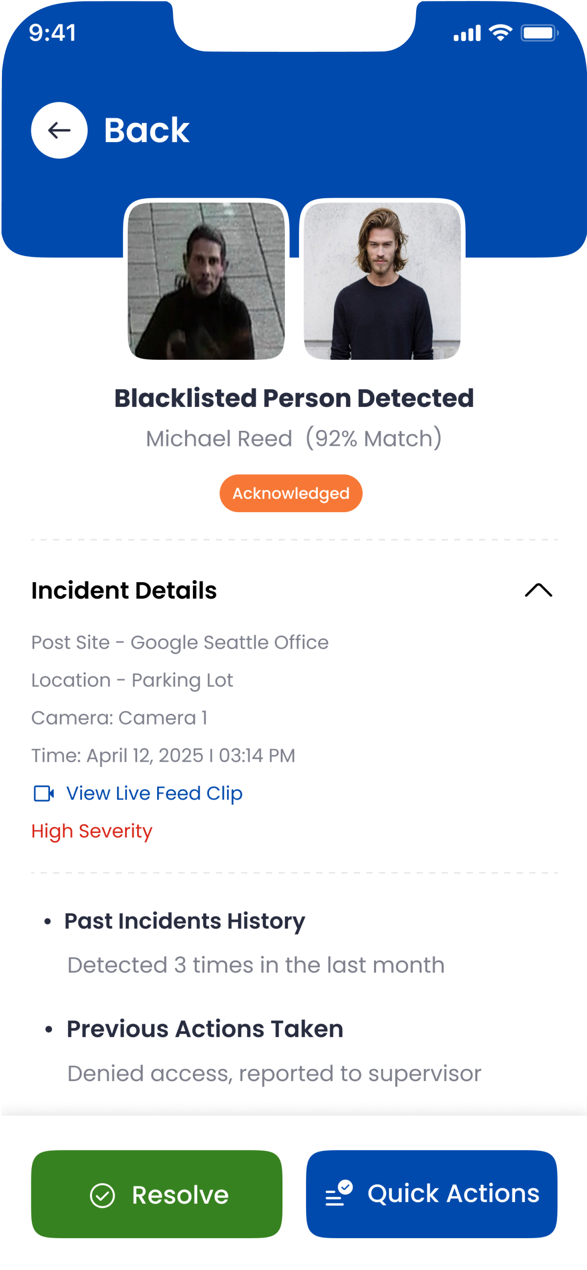This screenshot has width=587, height=1270.
Task: Open the View Live Feed Clip link
Action: [x=154, y=793]
